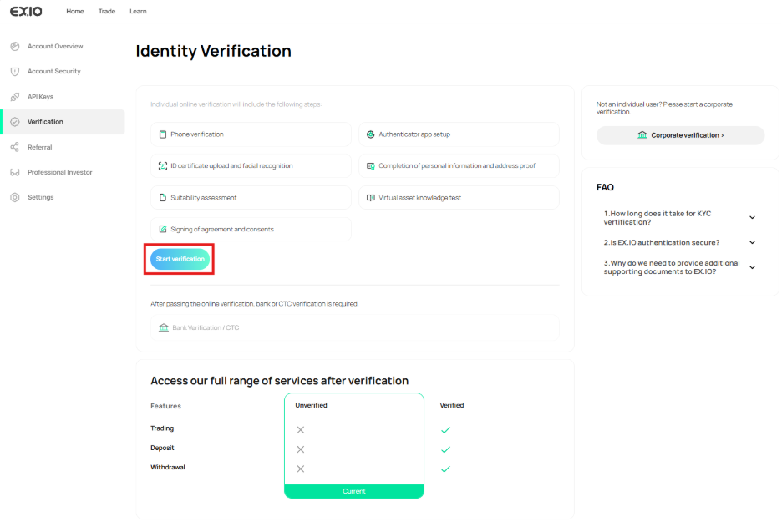Expand the EX.IO authentication secure FAQ
The image size is (782, 522).
[x=752, y=243]
